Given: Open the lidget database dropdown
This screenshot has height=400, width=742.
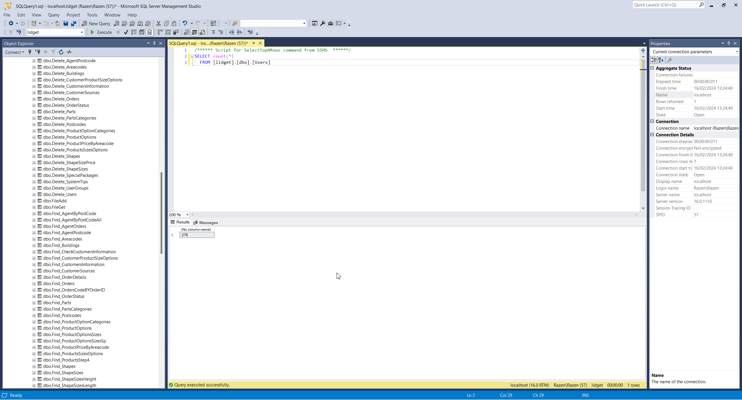Looking at the screenshot, I should pos(82,32).
